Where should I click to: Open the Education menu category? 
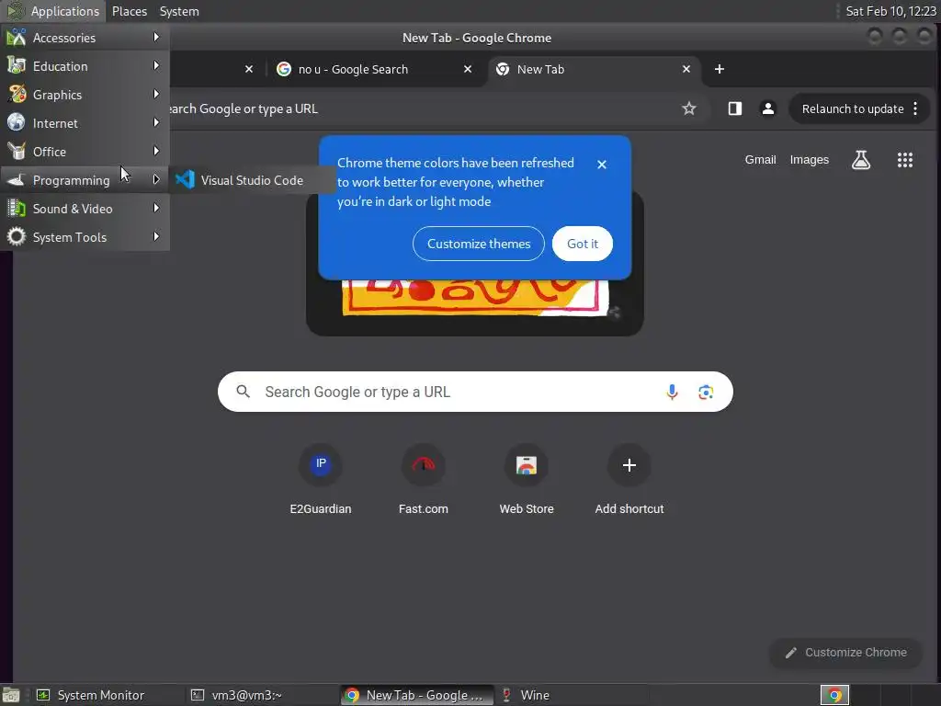[85, 66]
